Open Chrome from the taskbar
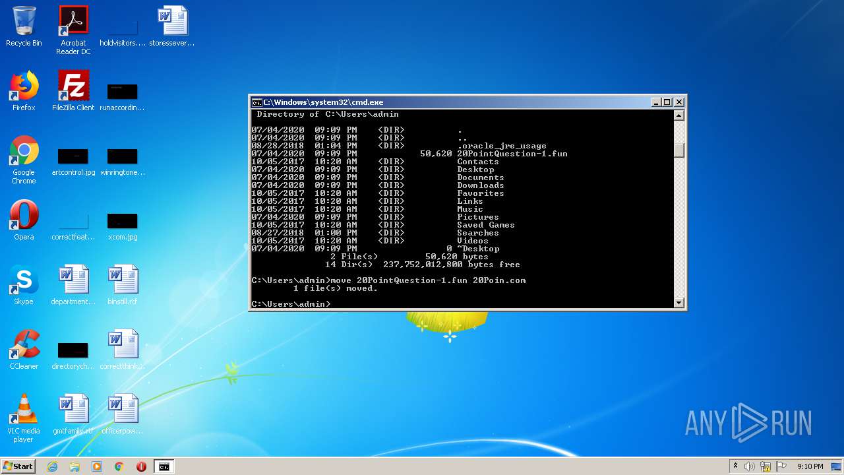 point(119,466)
